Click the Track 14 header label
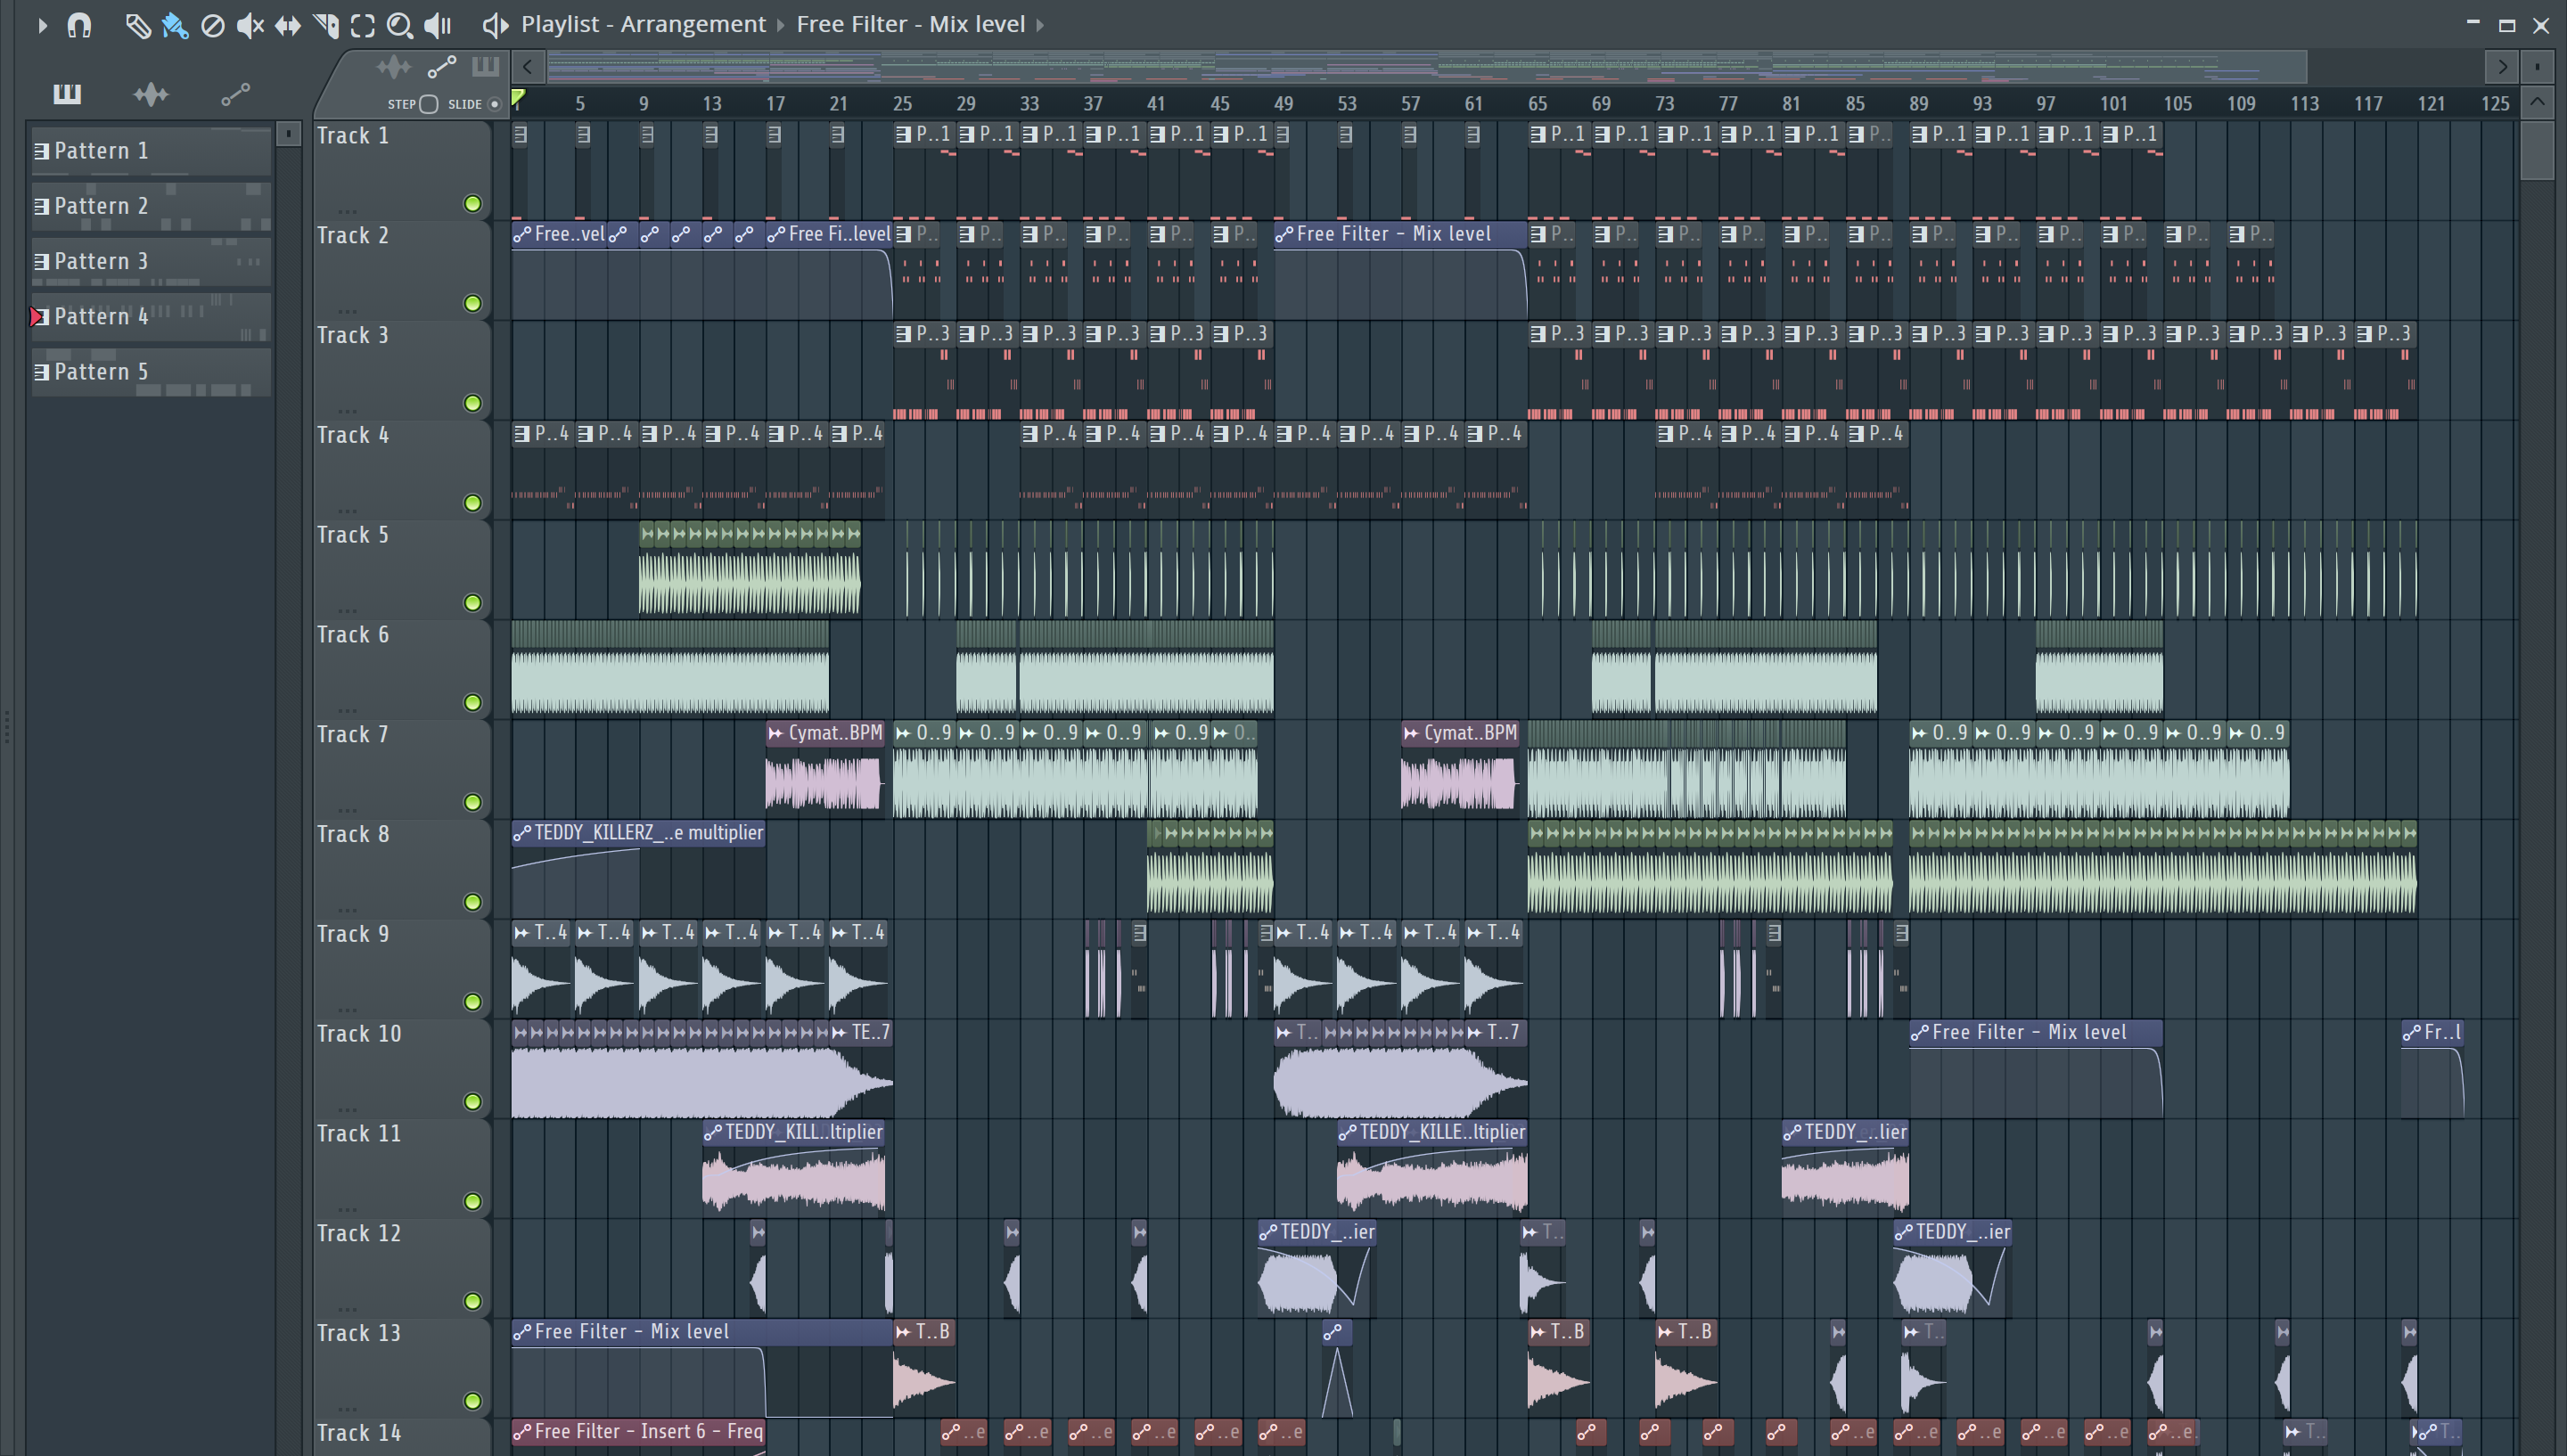This screenshot has height=1456, width=2567. [x=358, y=1432]
